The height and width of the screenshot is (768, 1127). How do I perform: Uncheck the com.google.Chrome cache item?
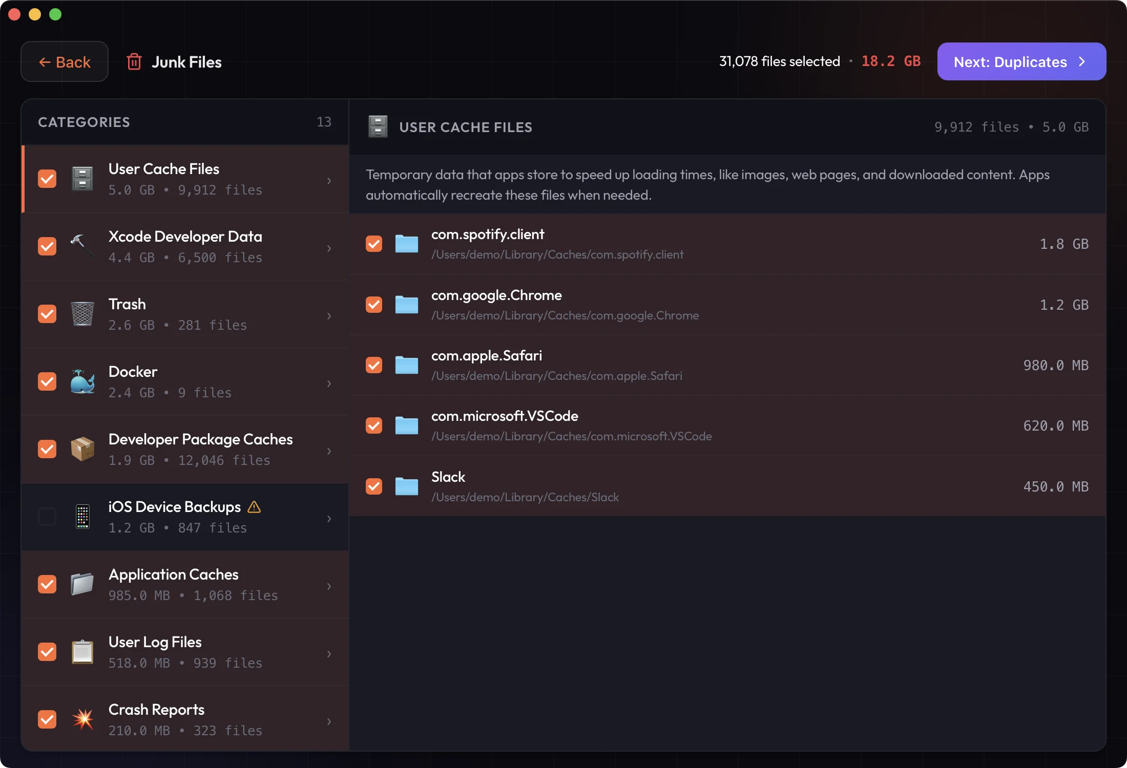click(x=374, y=305)
